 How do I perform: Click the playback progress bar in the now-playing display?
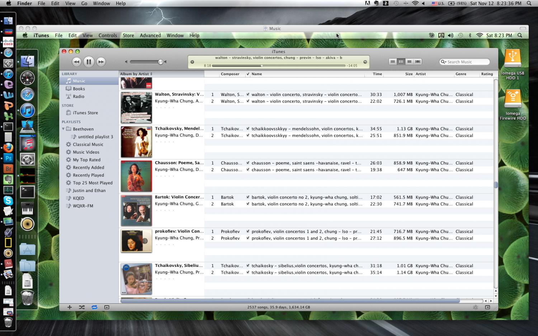pos(279,66)
